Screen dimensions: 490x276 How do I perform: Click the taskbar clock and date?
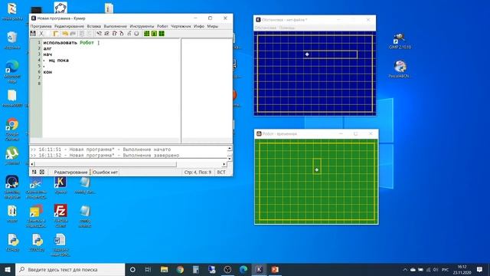[462, 269]
